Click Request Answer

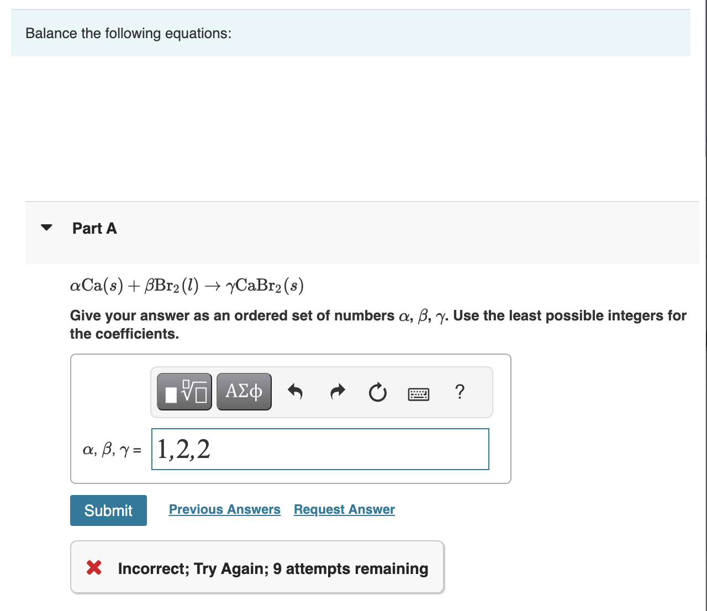(344, 509)
